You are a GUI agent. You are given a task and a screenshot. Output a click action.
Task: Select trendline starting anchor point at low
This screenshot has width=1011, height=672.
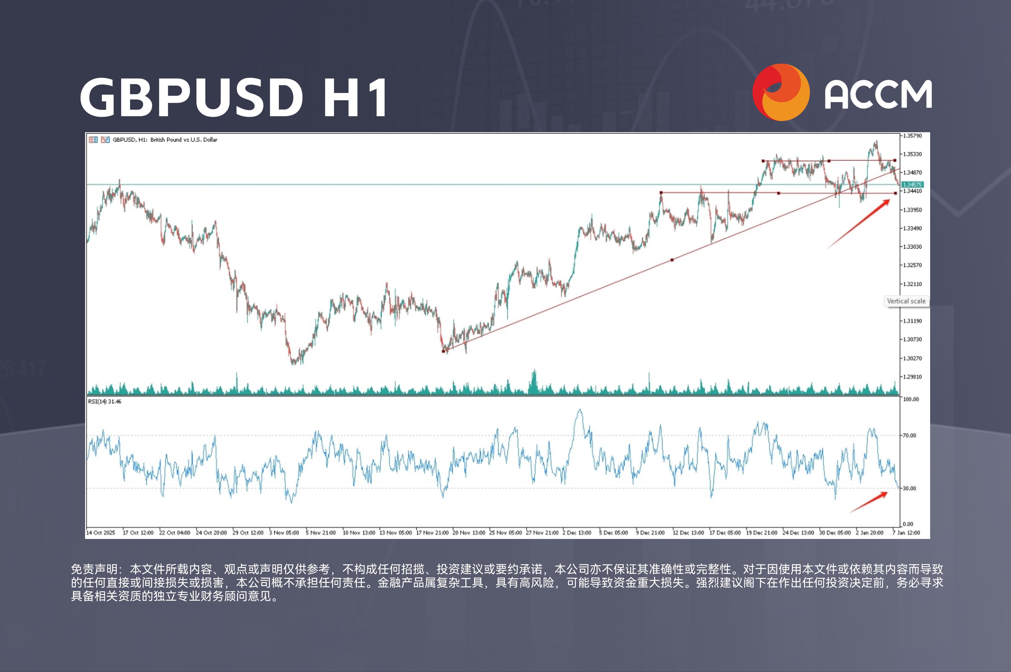pos(443,351)
